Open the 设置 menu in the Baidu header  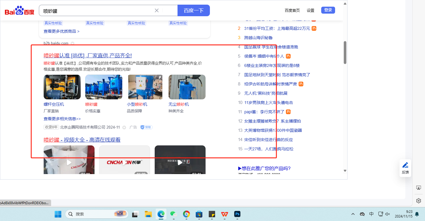(x=311, y=10)
